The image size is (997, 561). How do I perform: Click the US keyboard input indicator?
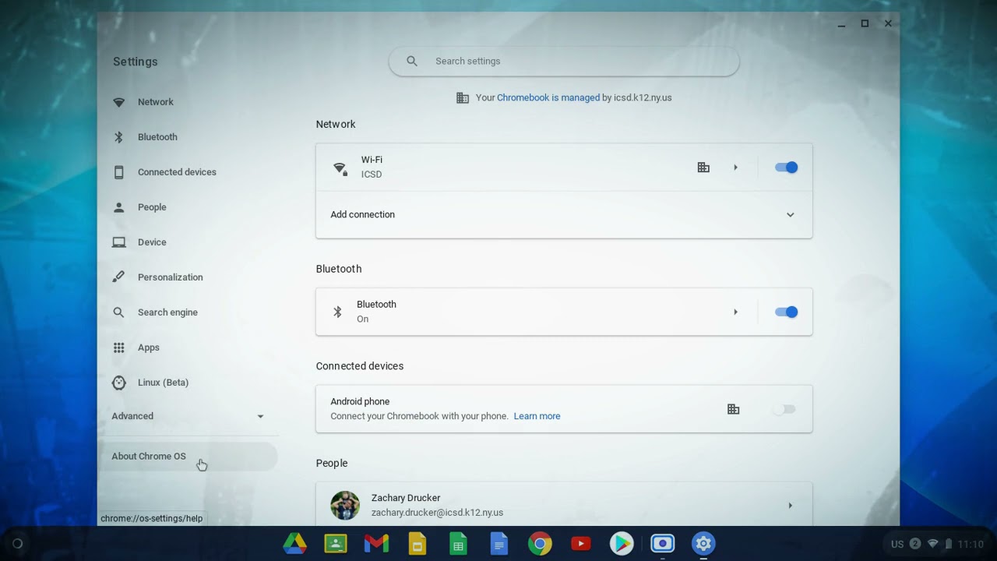(897, 544)
